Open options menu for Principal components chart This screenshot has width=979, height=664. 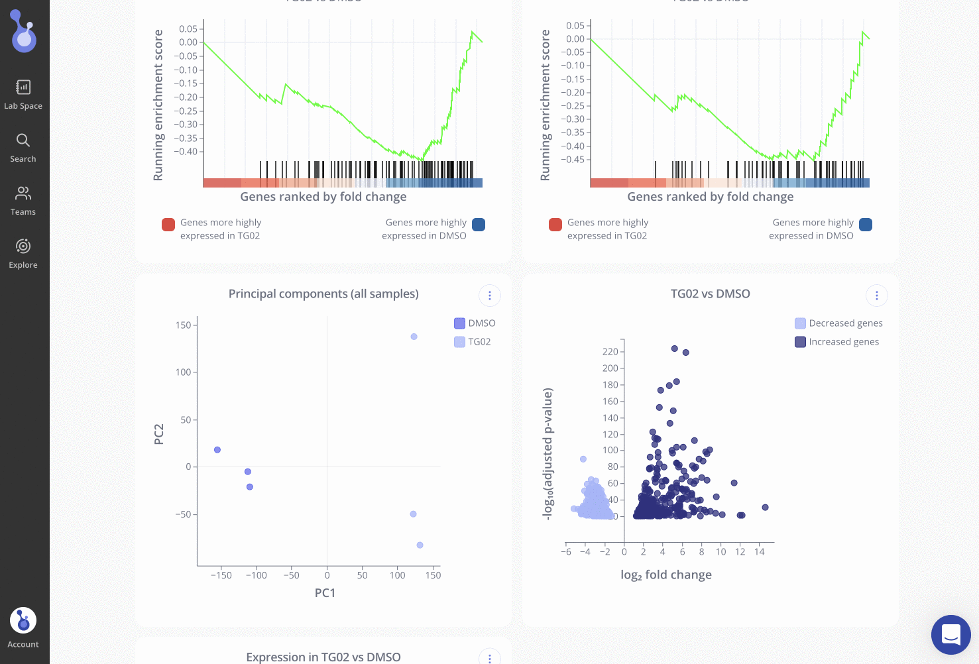click(x=490, y=296)
